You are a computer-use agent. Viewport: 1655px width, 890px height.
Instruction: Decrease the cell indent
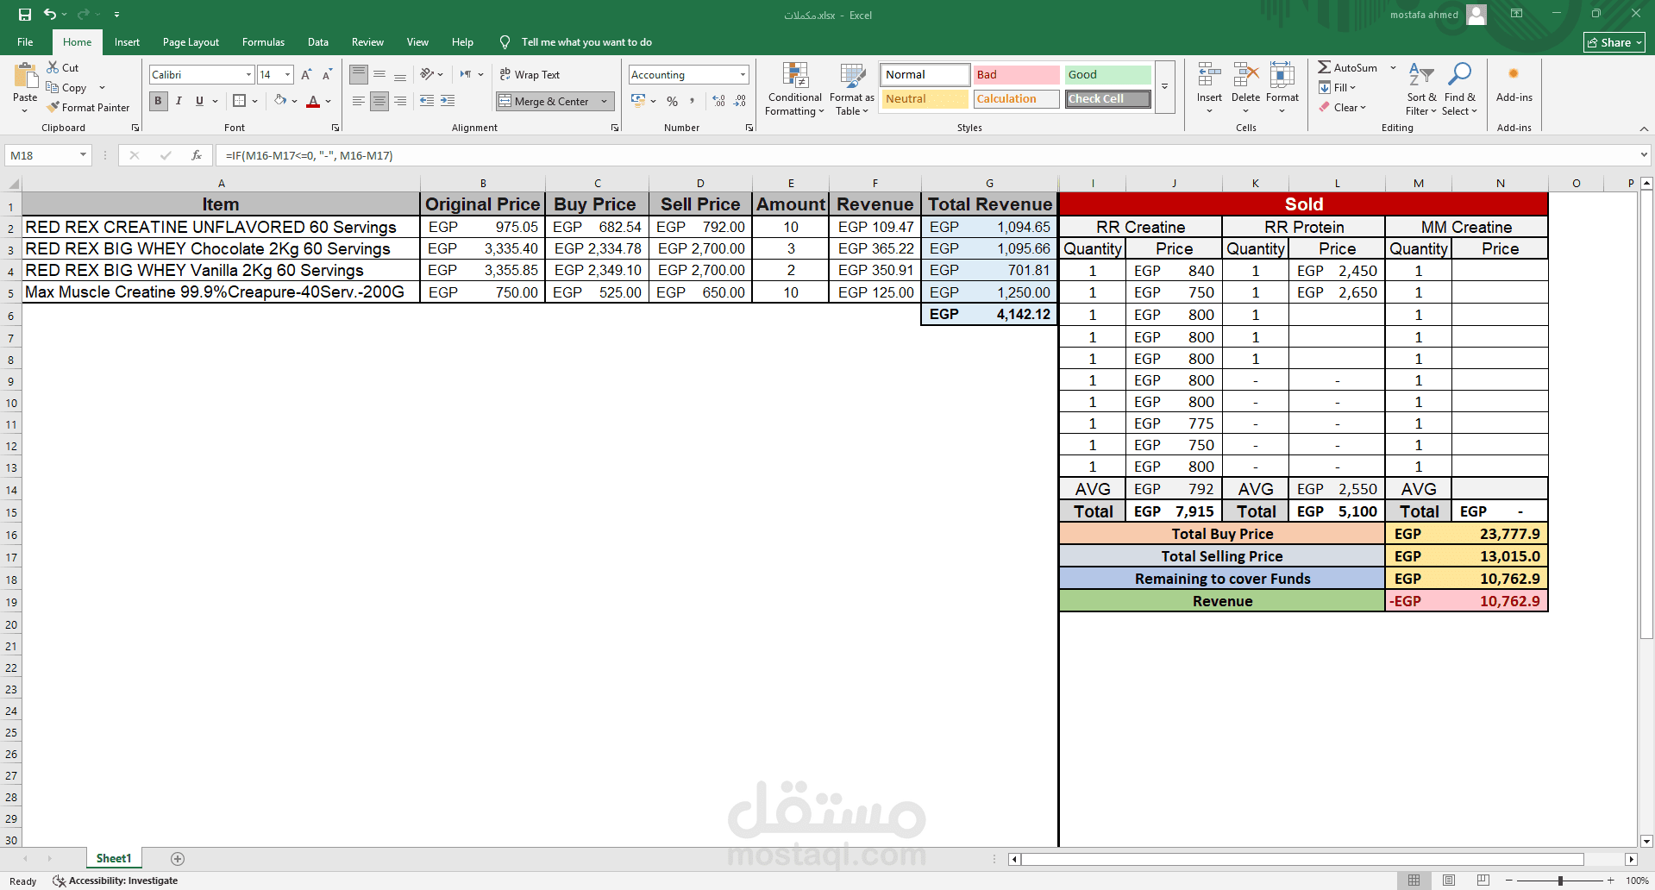(427, 101)
